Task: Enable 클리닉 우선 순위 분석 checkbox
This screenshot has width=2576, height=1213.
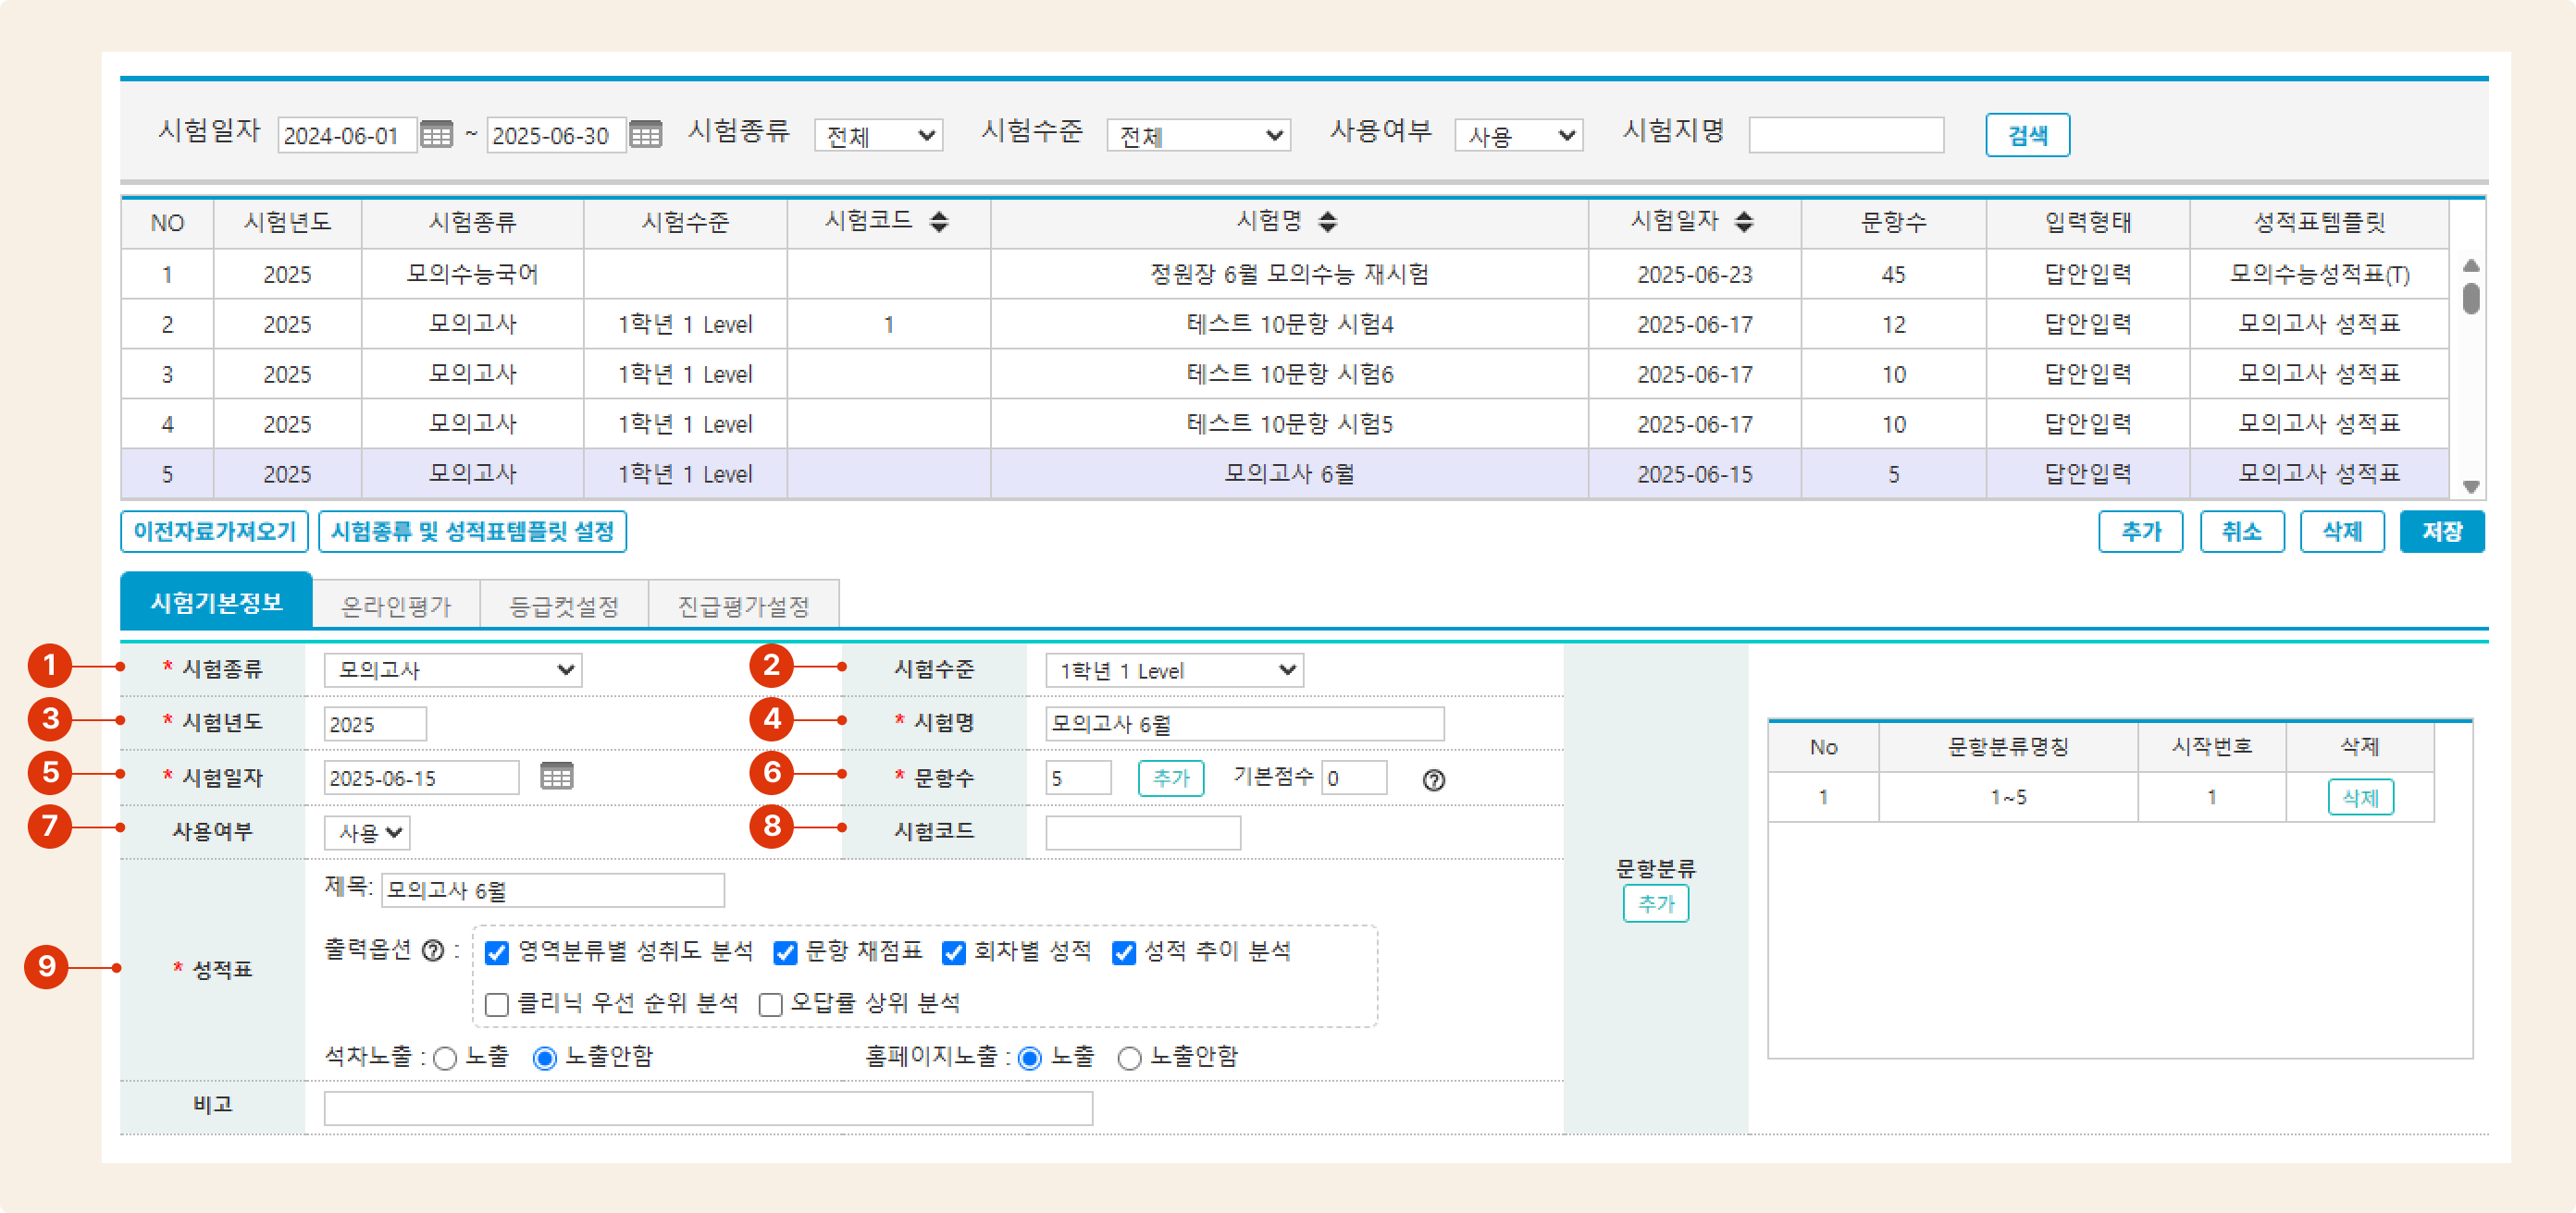Action: (x=497, y=1004)
